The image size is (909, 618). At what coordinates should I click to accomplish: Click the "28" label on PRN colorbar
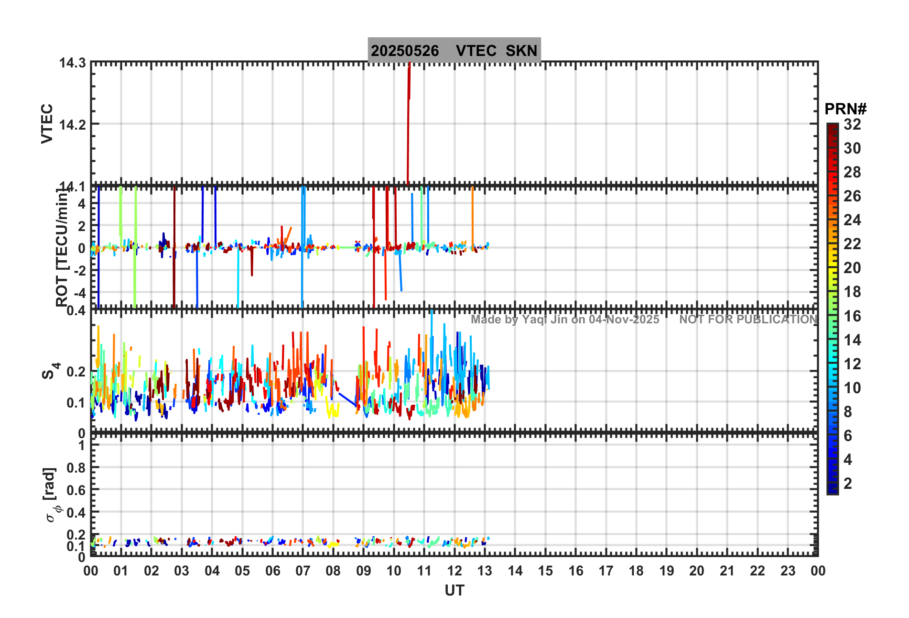(x=852, y=172)
